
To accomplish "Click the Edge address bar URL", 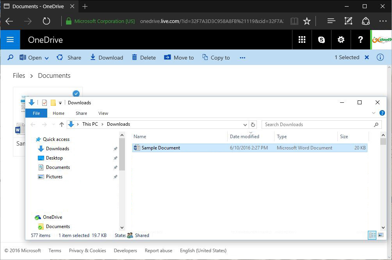I will [212, 21].
